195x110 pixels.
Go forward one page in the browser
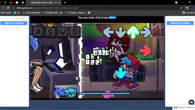tap(3, 8)
